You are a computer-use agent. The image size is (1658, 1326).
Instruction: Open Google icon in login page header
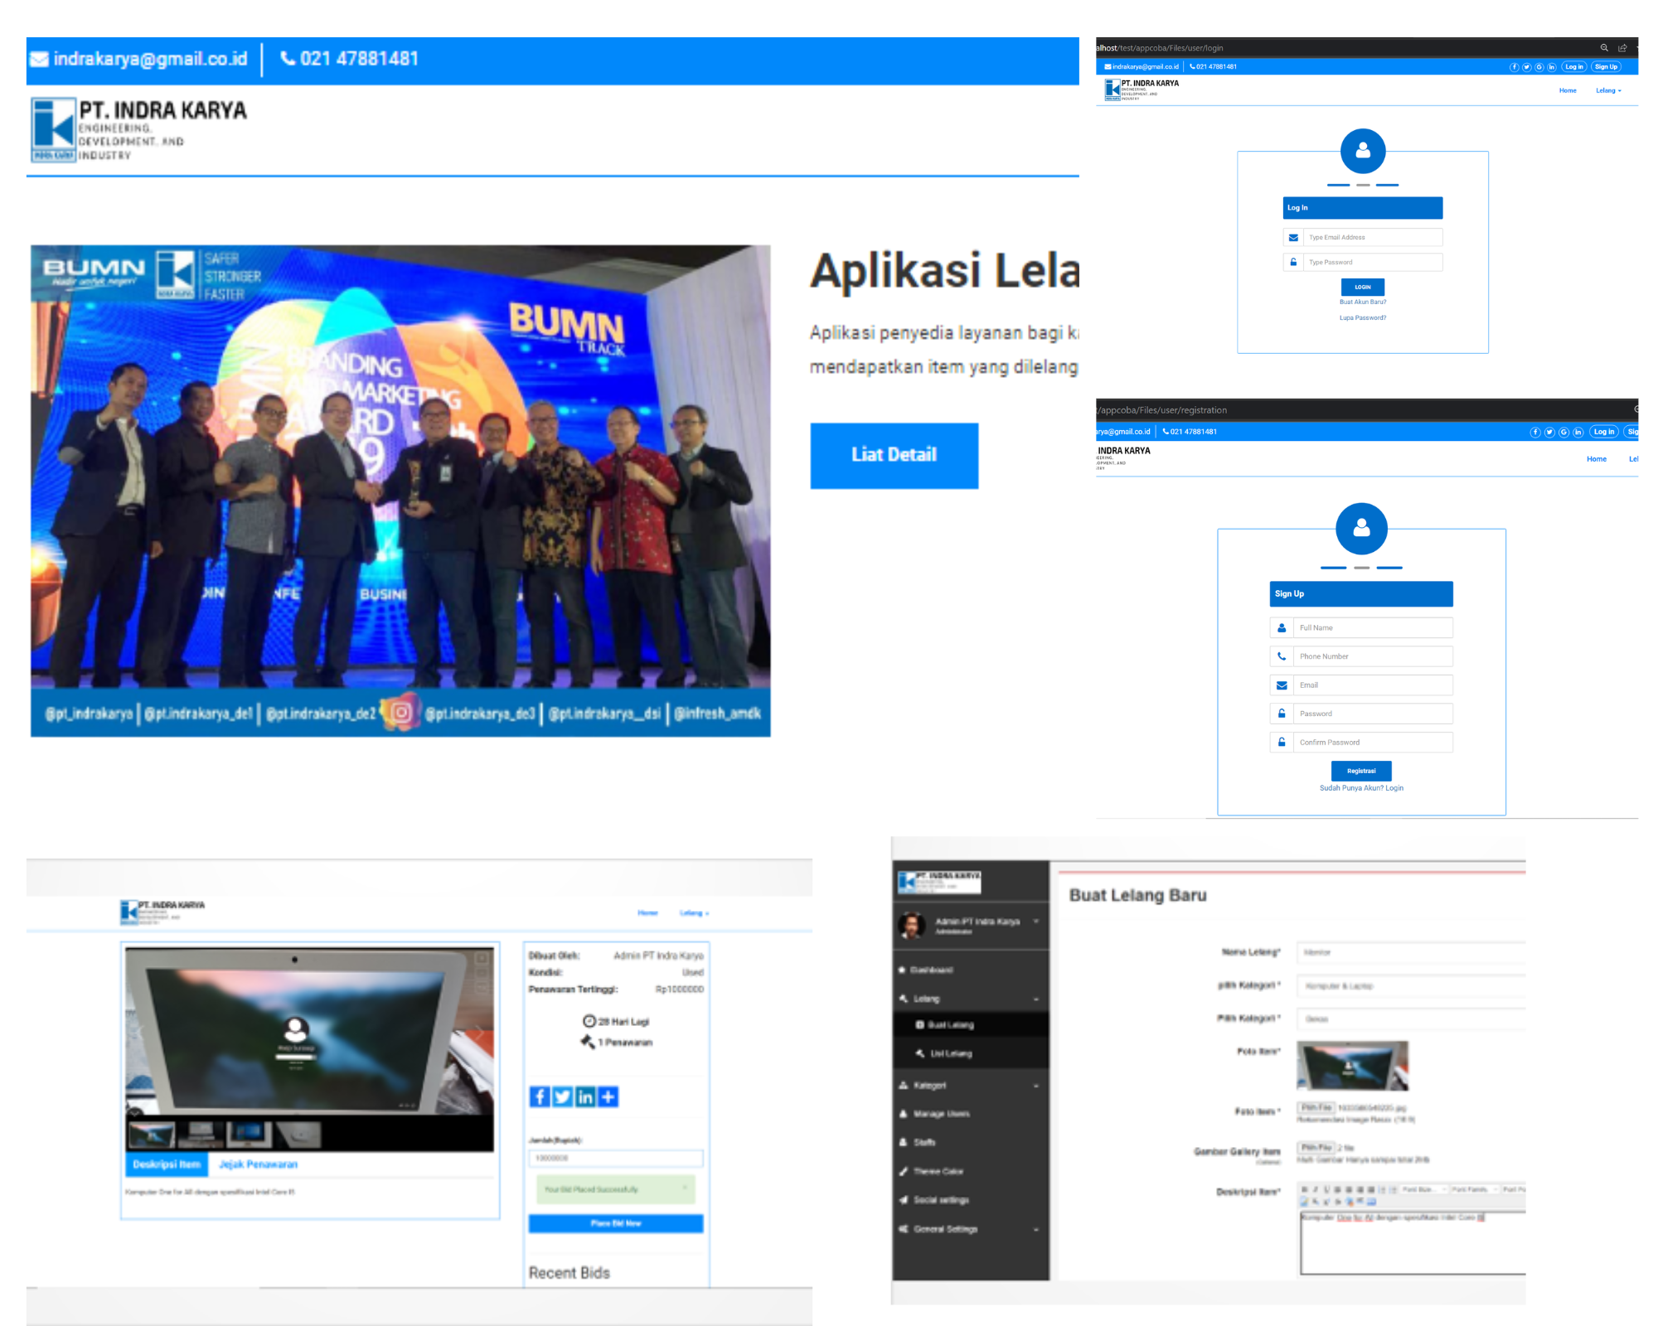1539,67
